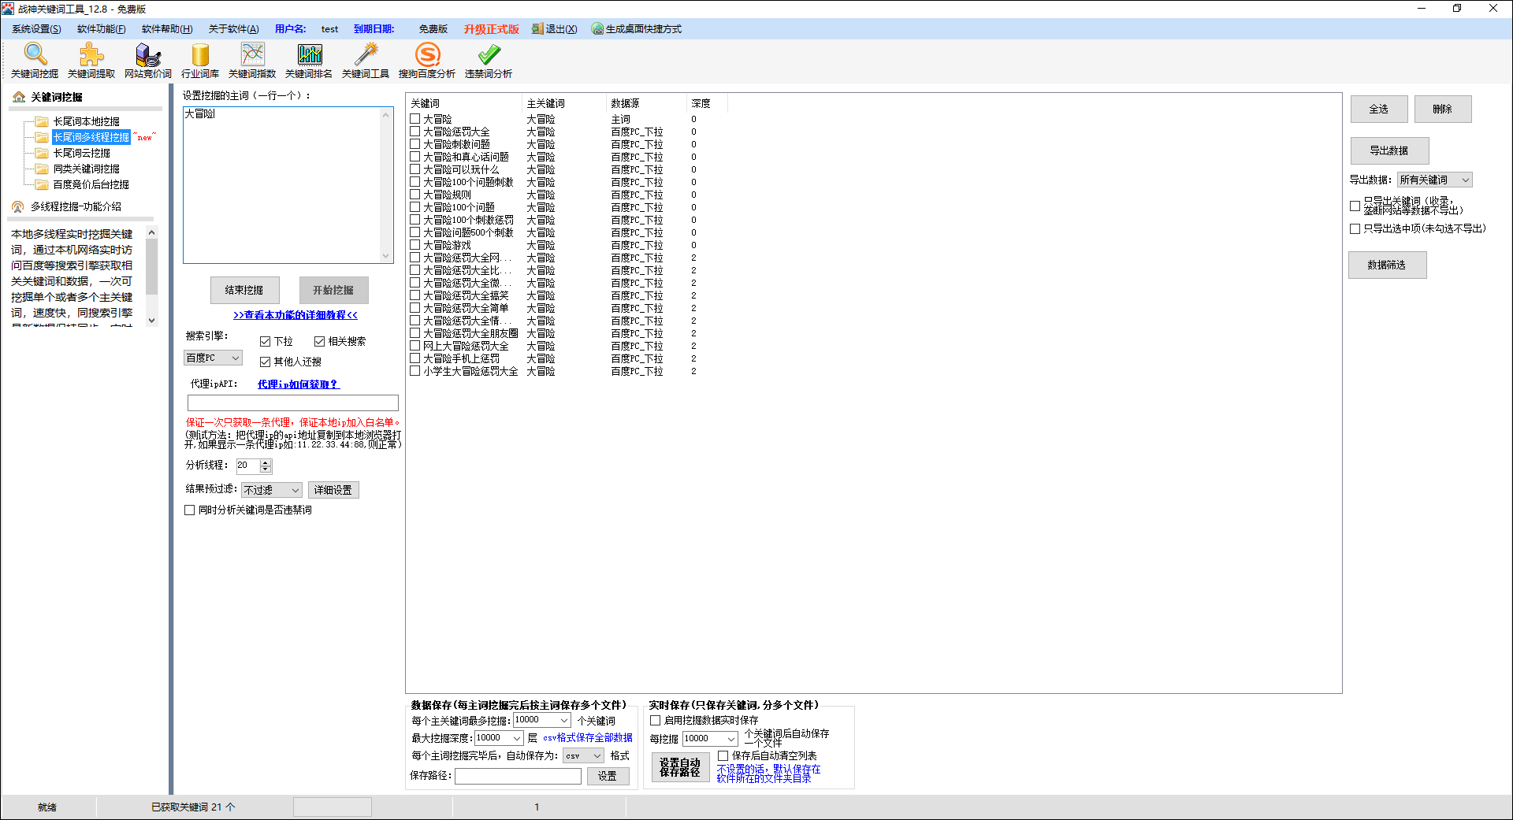This screenshot has height=820, width=1513.
Task: Tick the checkbox for keyword 大冒险规则
Action: click(415, 195)
